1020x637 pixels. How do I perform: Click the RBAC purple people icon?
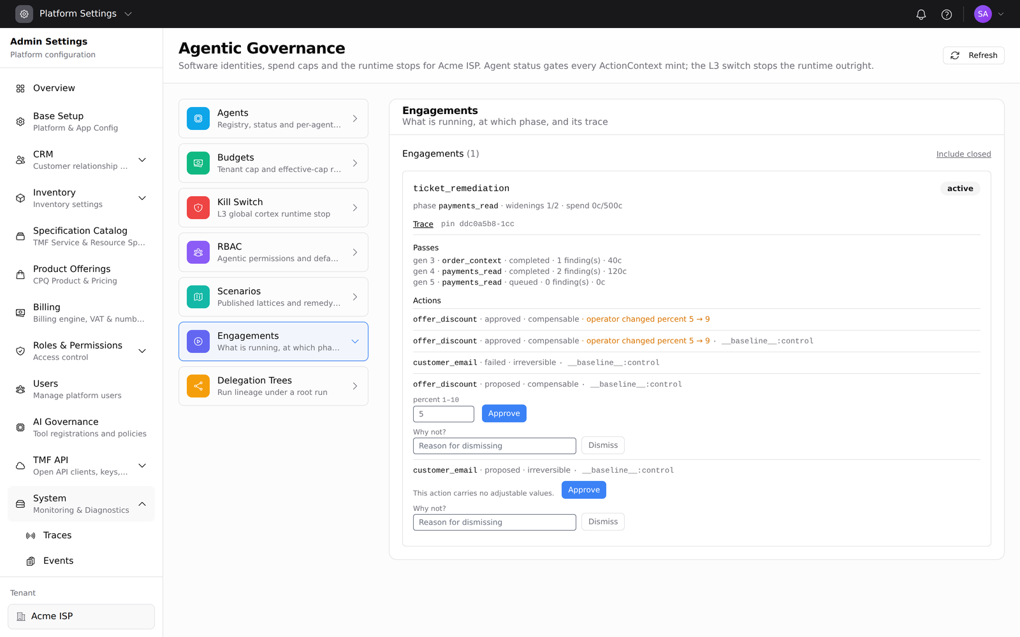coord(198,252)
